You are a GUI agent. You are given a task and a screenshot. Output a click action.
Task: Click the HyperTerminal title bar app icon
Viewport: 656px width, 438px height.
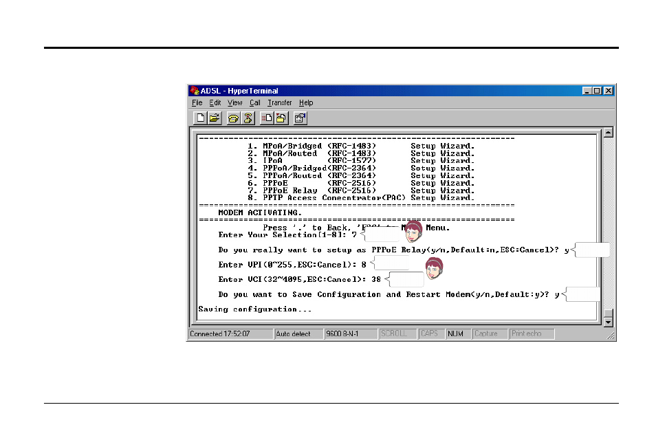click(x=195, y=90)
